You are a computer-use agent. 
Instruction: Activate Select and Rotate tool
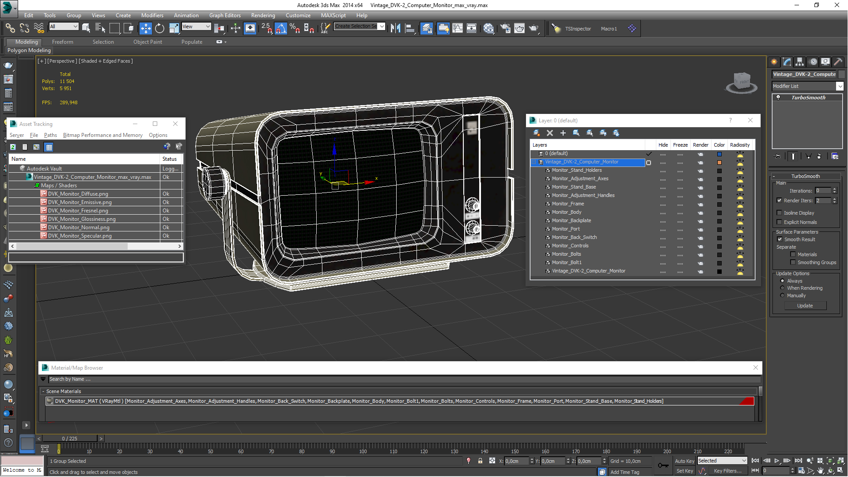(159, 28)
